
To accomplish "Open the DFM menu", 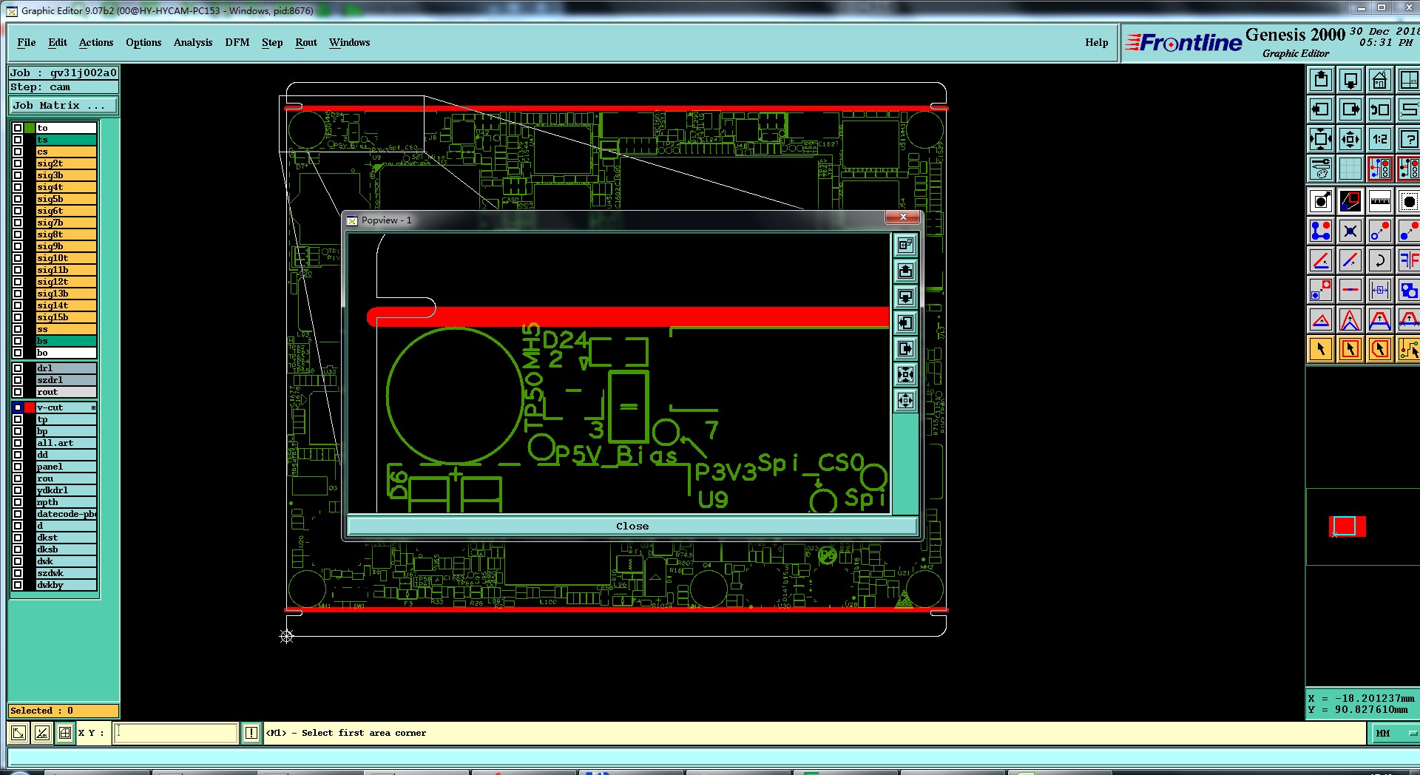I will coord(237,42).
